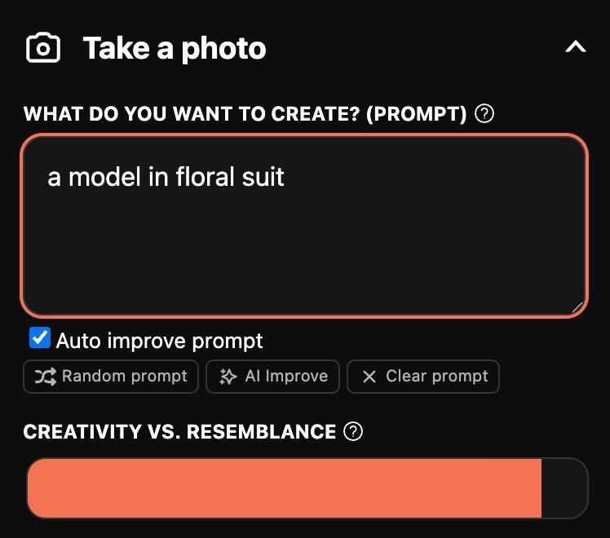Screen dimensions: 610x538
Task: Click the X icon in Clear prompt
Action: pyautogui.click(x=369, y=377)
